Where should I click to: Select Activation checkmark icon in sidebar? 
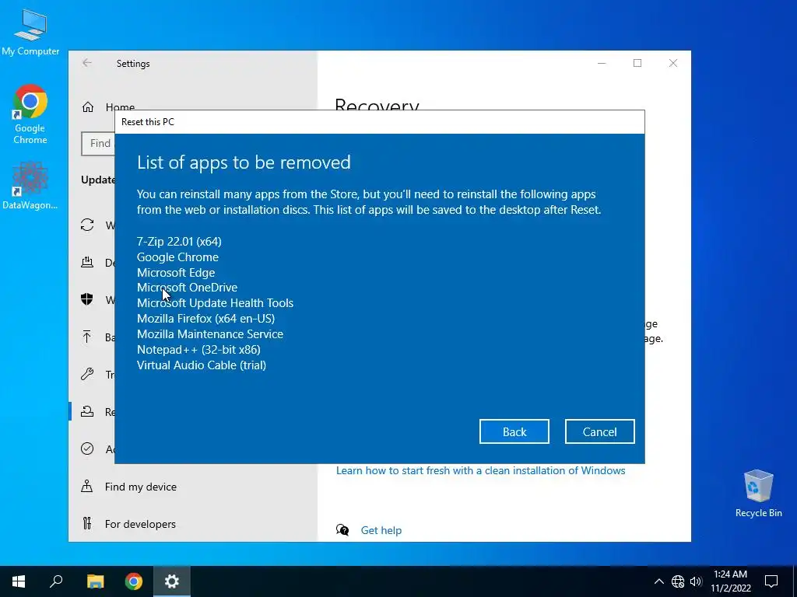(x=87, y=449)
